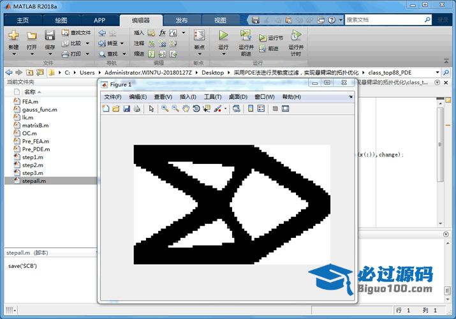Image resolution: width=456 pixels, height=319 pixels.
Task: Click the Hide Plot Tools icon
Action: (275, 108)
